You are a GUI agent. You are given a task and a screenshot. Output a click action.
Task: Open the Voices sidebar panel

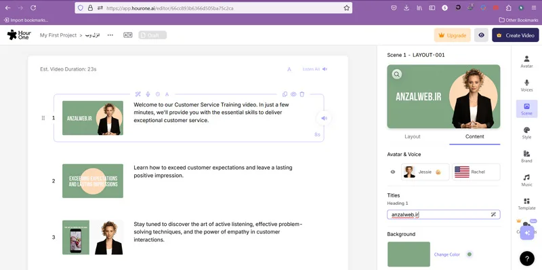click(526, 85)
